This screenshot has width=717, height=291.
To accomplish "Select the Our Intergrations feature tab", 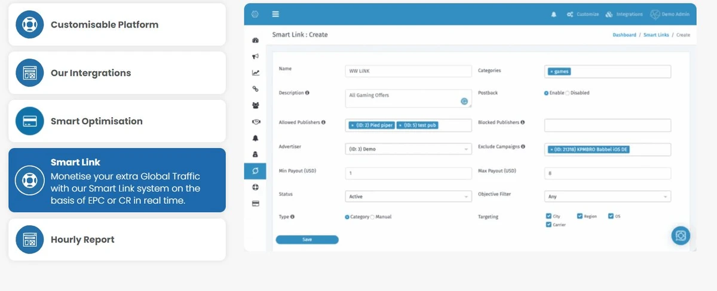I will click(117, 73).
